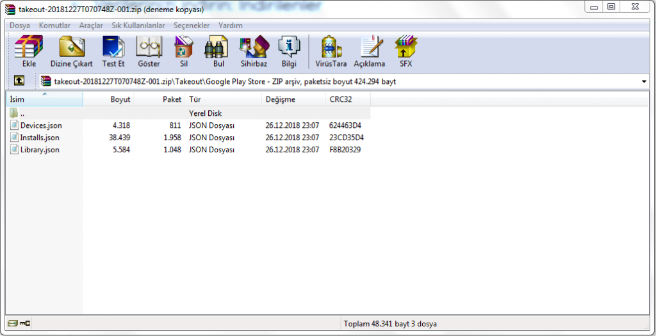Click the Dizine Çıkart extract icon
This screenshot has width=656, height=336.
click(72, 46)
